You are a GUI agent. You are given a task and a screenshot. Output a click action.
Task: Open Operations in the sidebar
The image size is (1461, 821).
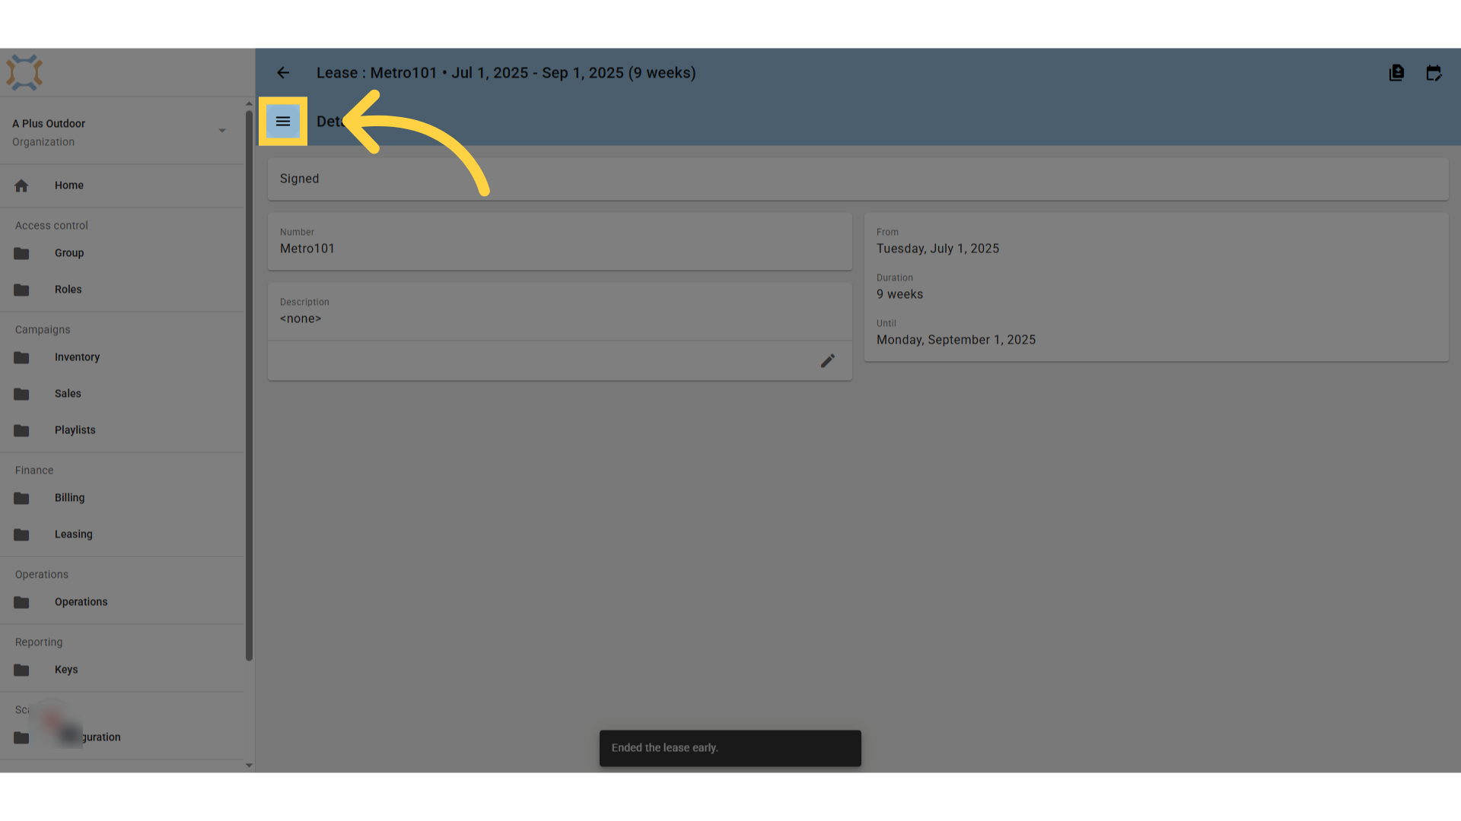(122, 602)
